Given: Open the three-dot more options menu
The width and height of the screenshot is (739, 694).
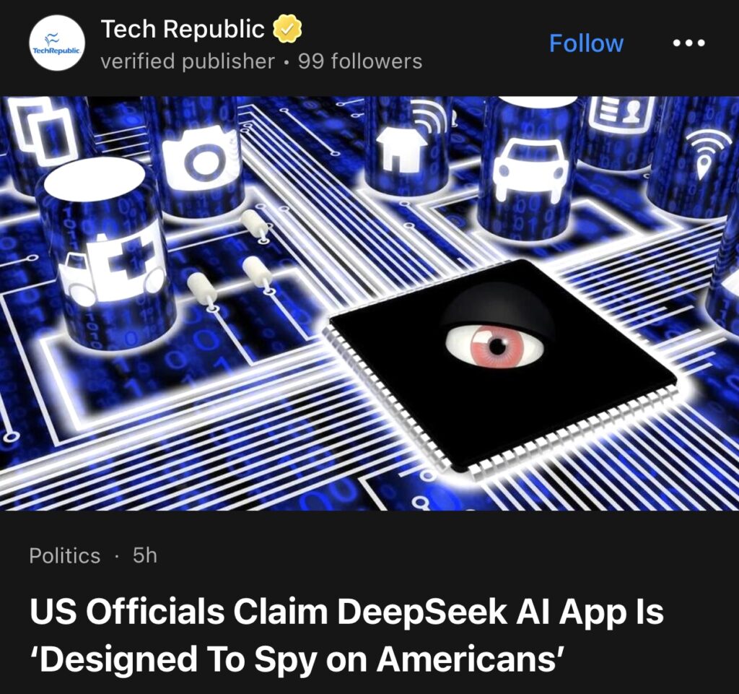Looking at the screenshot, I should (x=688, y=43).
